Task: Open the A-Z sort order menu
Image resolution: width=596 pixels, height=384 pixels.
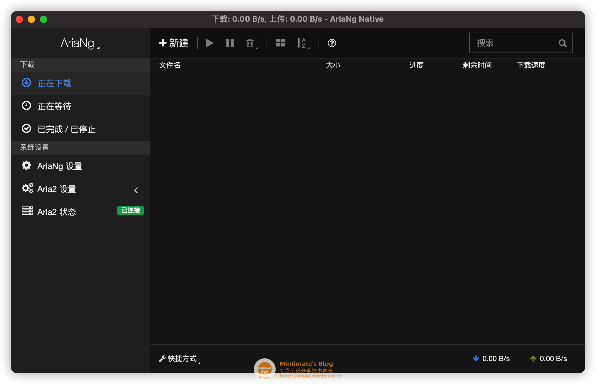Action: coord(303,43)
